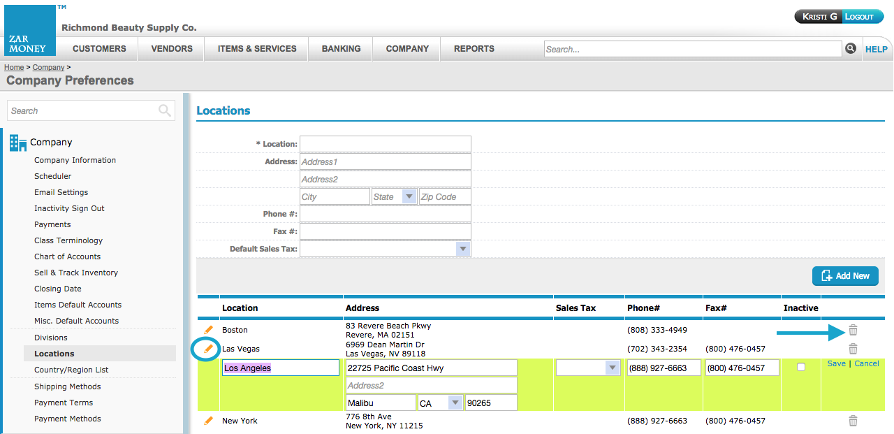Image resolution: width=894 pixels, height=434 pixels.
Task: Click the Add New button
Action: (845, 276)
